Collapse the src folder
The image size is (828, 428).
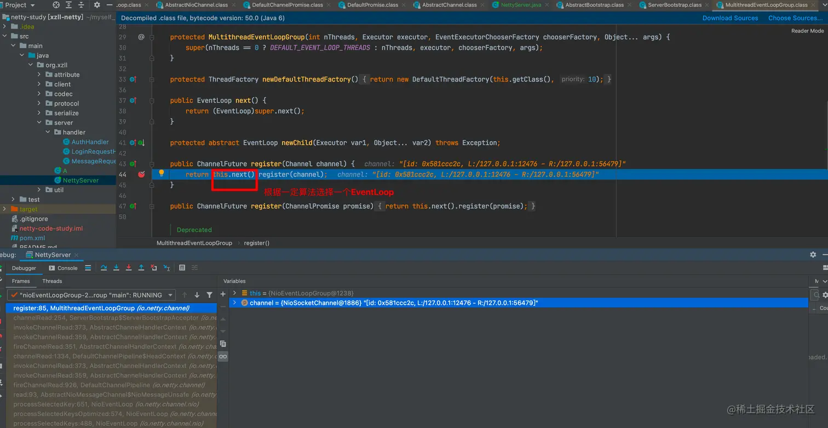[x=5, y=36]
